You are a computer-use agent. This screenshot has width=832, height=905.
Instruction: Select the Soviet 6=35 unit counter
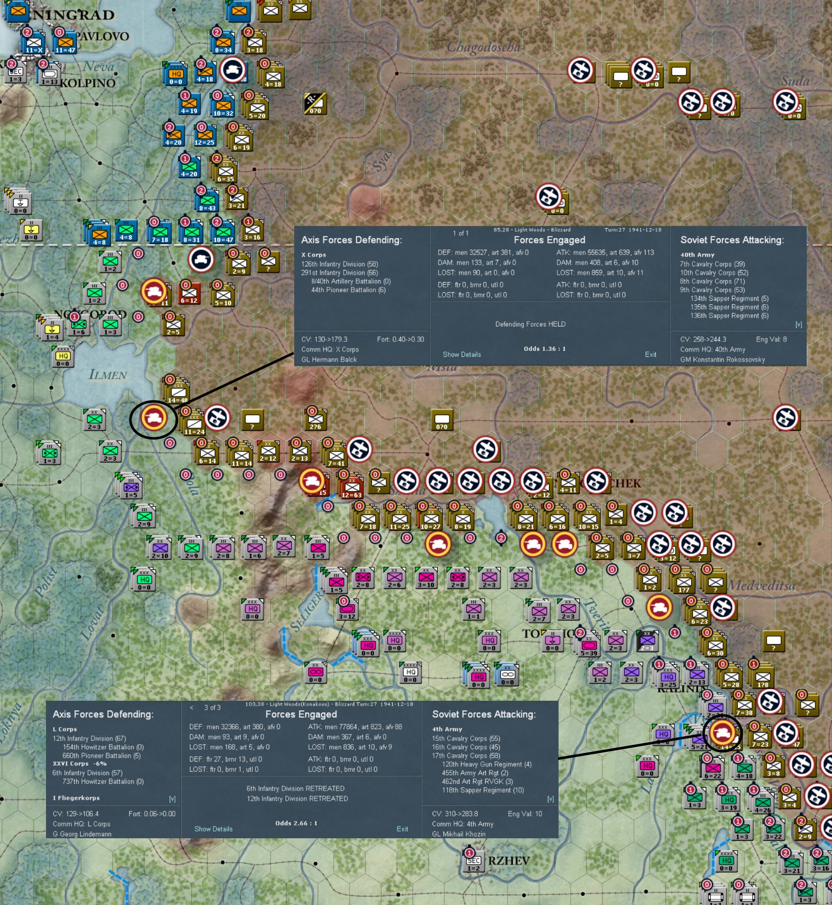click(x=225, y=170)
